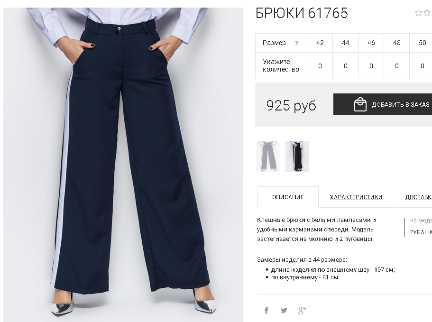This screenshot has height=322, width=432.
Task: Open the РУБАШКА shirt link
Action: (x=421, y=232)
